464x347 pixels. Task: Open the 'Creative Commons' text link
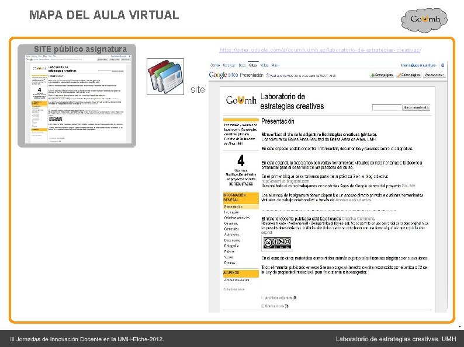click(358, 219)
